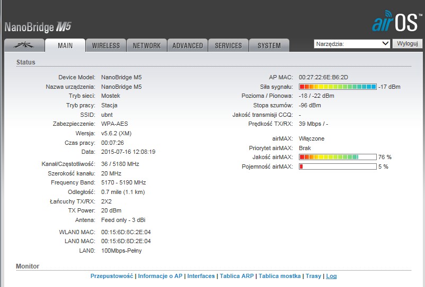This screenshot has height=287, width=425.
Task: Select the 39 Mbps / - rate value
Action: [x=313, y=124]
